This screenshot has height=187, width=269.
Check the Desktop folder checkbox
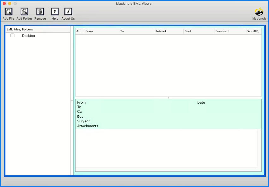[12, 36]
